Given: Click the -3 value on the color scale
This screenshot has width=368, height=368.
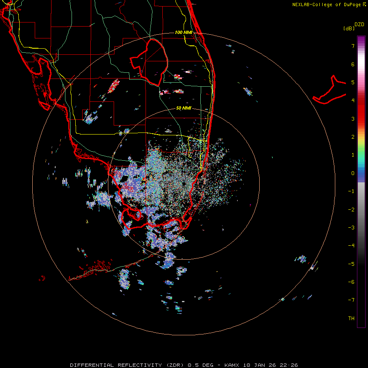Looking at the screenshot, I should coord(351,228).
